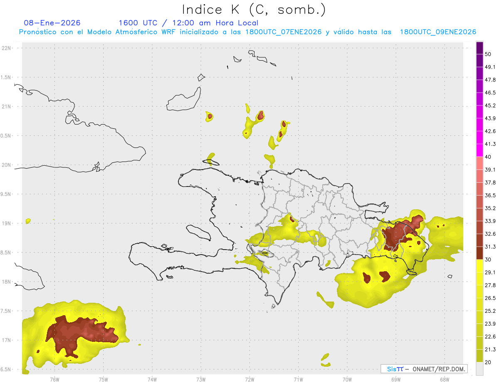
Task: Click the colorbar value "23.9"
Action: (x=490, y=324)
